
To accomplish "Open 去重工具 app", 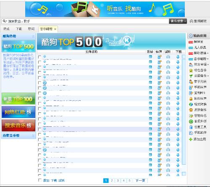I will (197, 127).
